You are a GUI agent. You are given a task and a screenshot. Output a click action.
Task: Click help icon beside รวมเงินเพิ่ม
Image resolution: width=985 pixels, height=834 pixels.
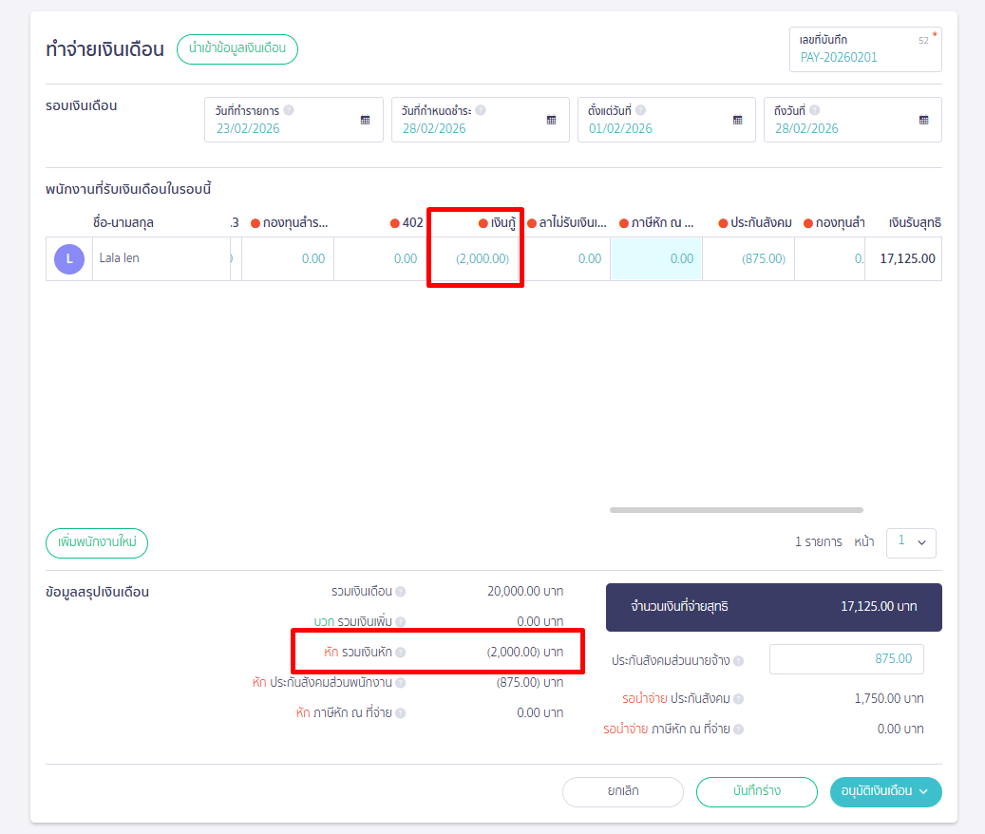[x=400, y=622]
